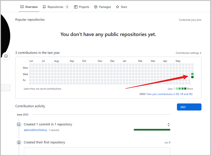Screen dimensions: 211x156
Task: Click the 'Popular repositories' heading
Action: (30, 20)
